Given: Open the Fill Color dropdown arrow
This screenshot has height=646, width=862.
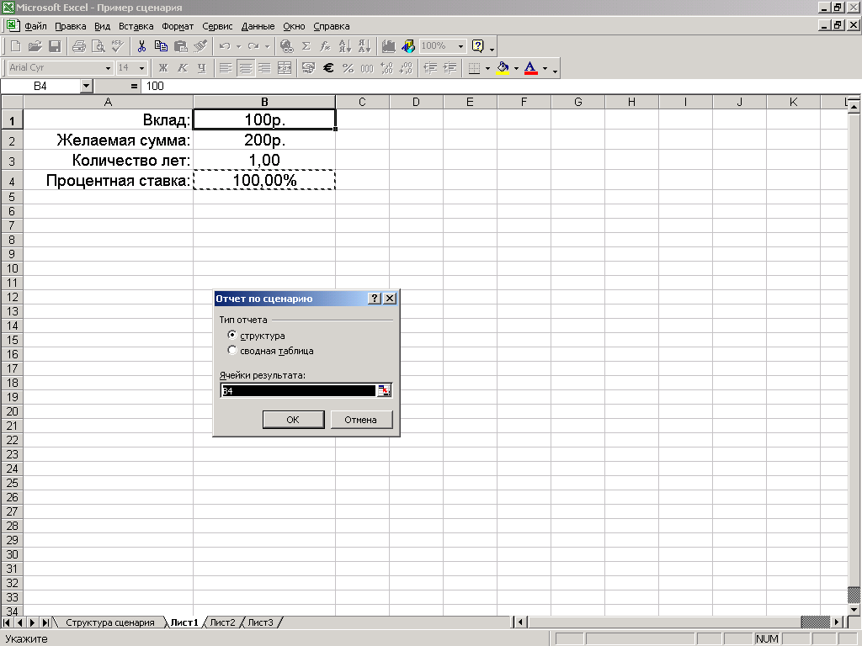Looking at the screenshot, I should coord(516,67).
